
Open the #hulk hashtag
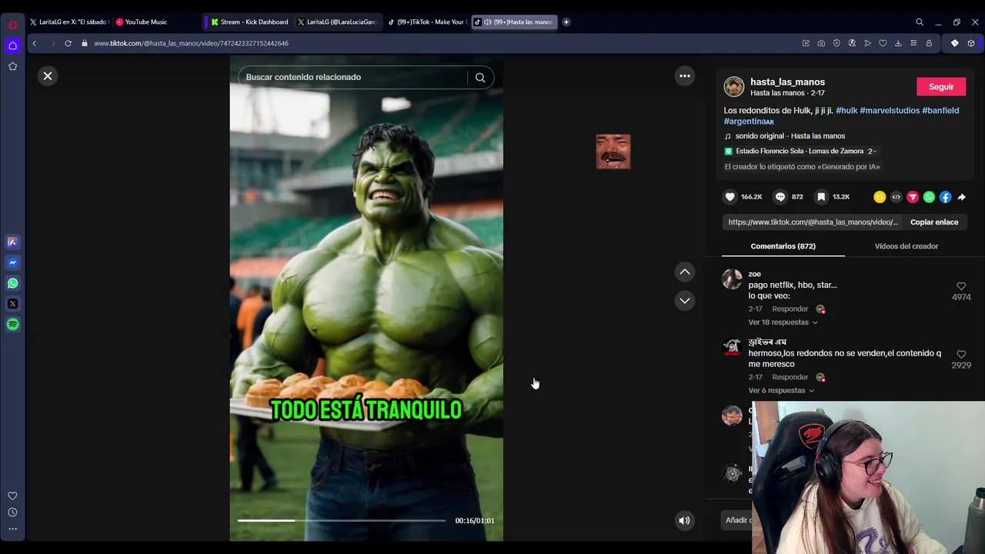pos(846,111)
